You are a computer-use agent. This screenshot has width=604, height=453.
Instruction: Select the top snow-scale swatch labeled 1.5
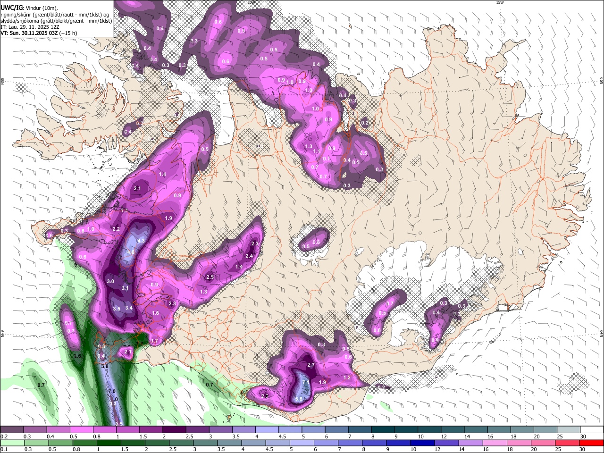pyautogui.click(x=151, y=430)
